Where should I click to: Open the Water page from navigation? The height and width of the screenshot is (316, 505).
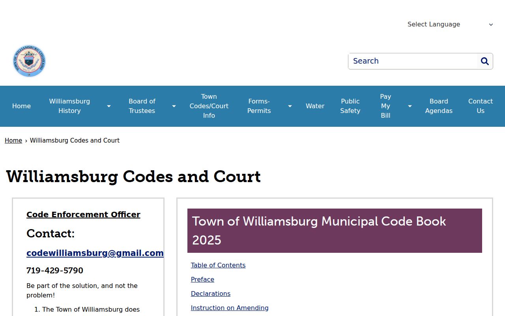tap(315, 106)
